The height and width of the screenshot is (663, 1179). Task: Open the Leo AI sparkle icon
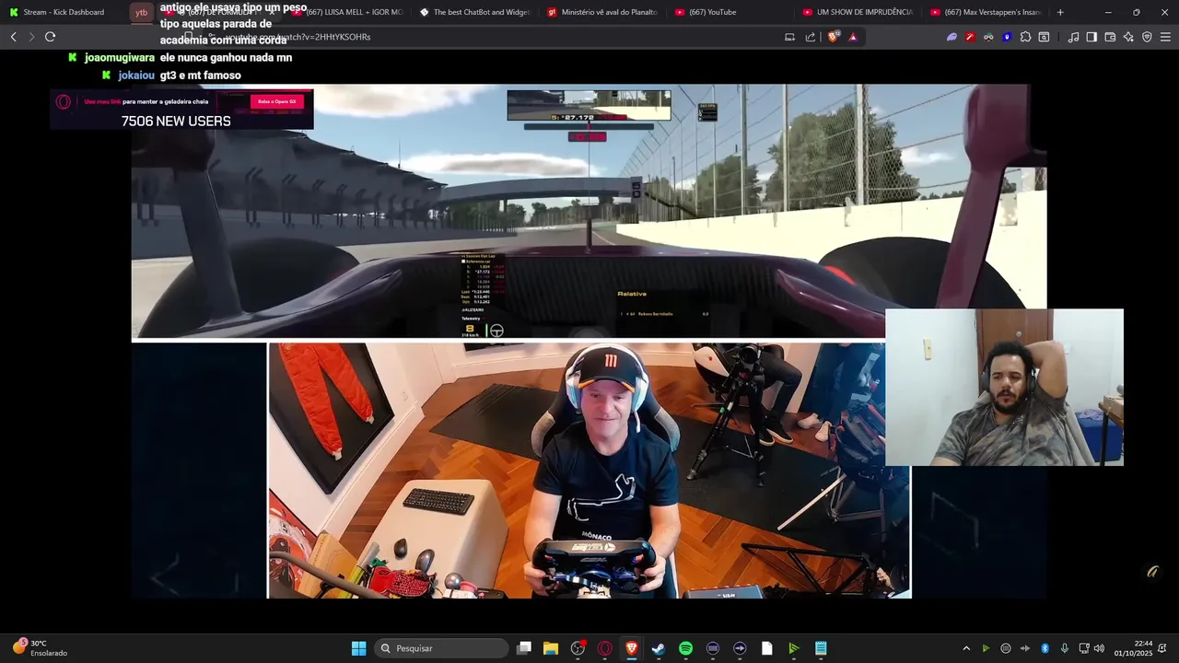tap(1128, 37)
